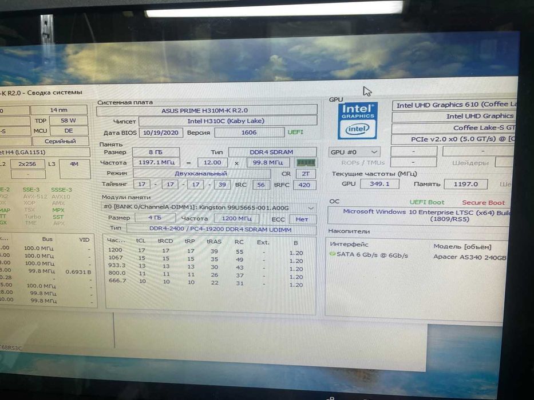The width and height of the screenshot is (534, 400).
Task: Select the 1067 frequency row in timings table
Action: (205, 259)
